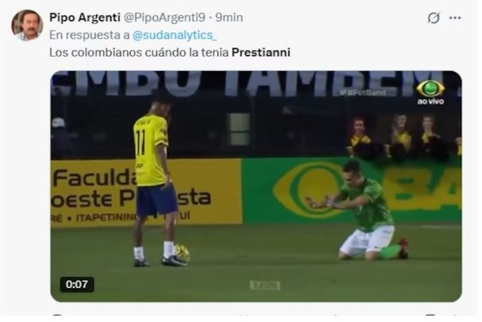Play the embedded football video
Image resolution: width=482 pixels, height=322 pixels.
(x=256, y=186)
